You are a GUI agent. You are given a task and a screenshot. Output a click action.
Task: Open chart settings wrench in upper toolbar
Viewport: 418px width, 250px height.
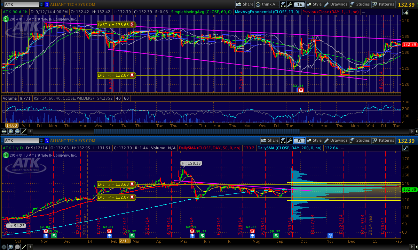[283, 5]
